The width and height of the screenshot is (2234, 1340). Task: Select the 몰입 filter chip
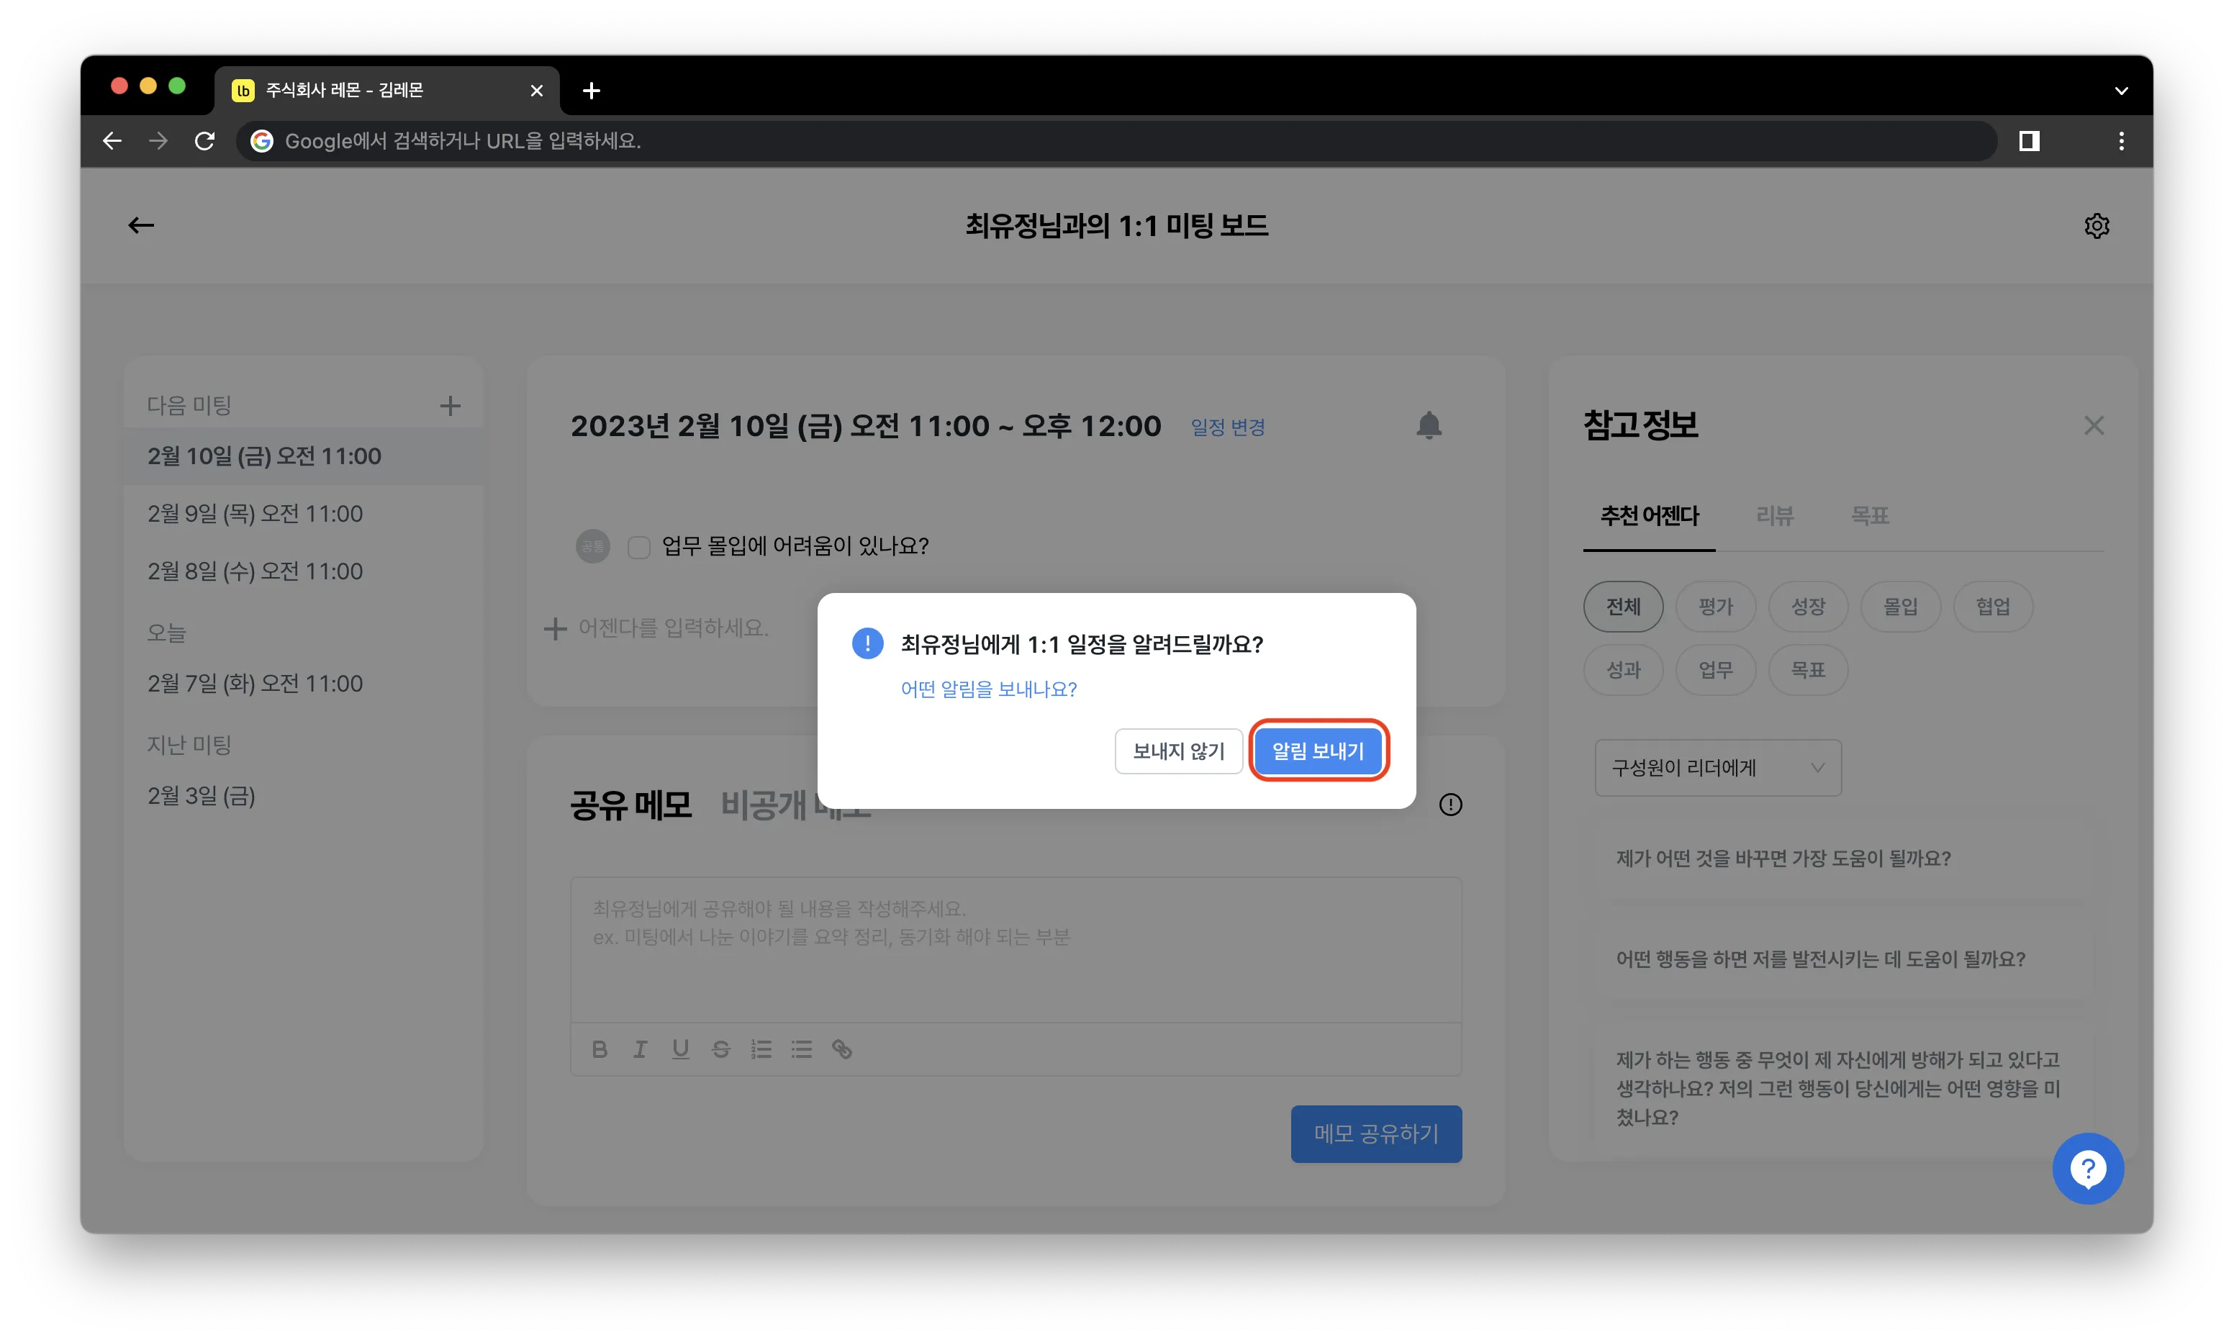[x=1900, y=606]
